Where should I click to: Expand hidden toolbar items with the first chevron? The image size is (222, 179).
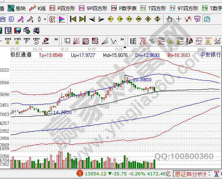56,39
